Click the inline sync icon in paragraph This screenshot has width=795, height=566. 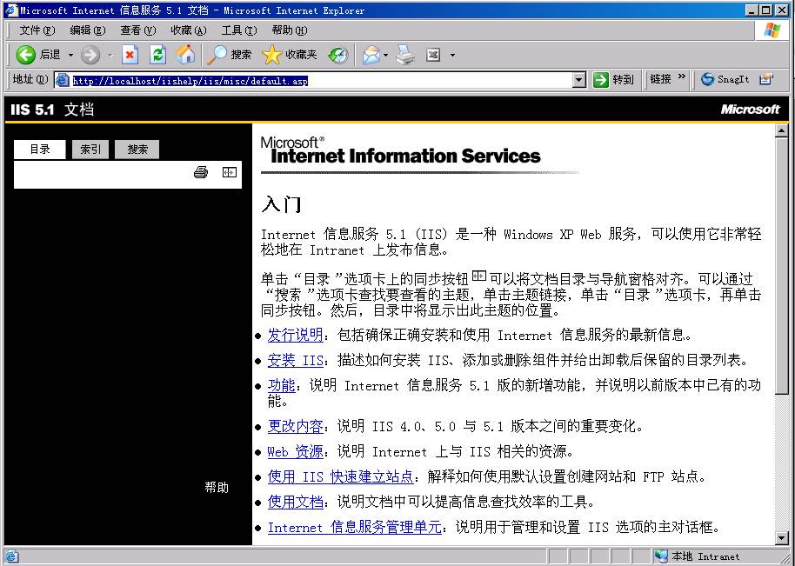[478, 276]
